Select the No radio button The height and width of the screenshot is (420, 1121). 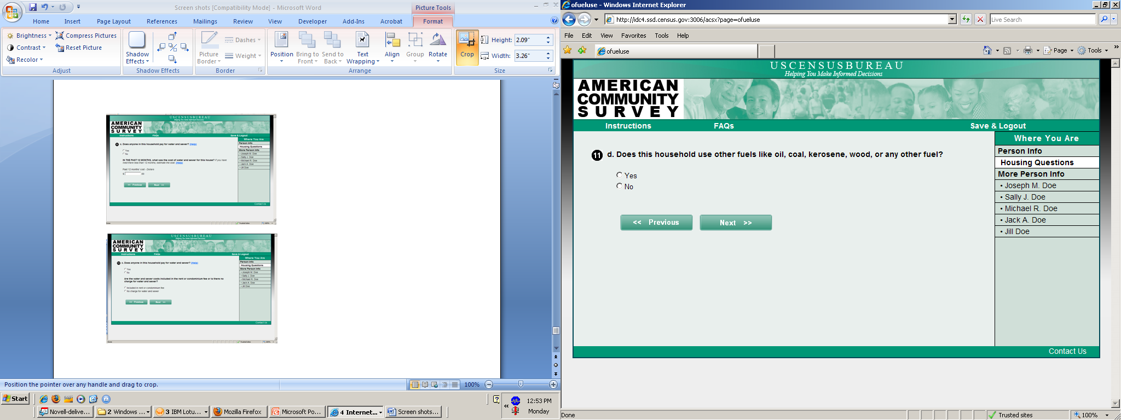[x=619, y=186]
